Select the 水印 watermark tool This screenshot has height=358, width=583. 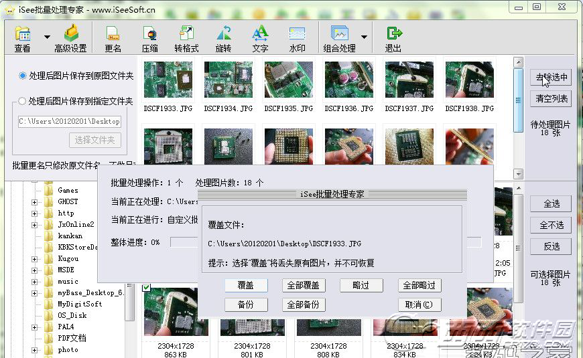(297, 39)
